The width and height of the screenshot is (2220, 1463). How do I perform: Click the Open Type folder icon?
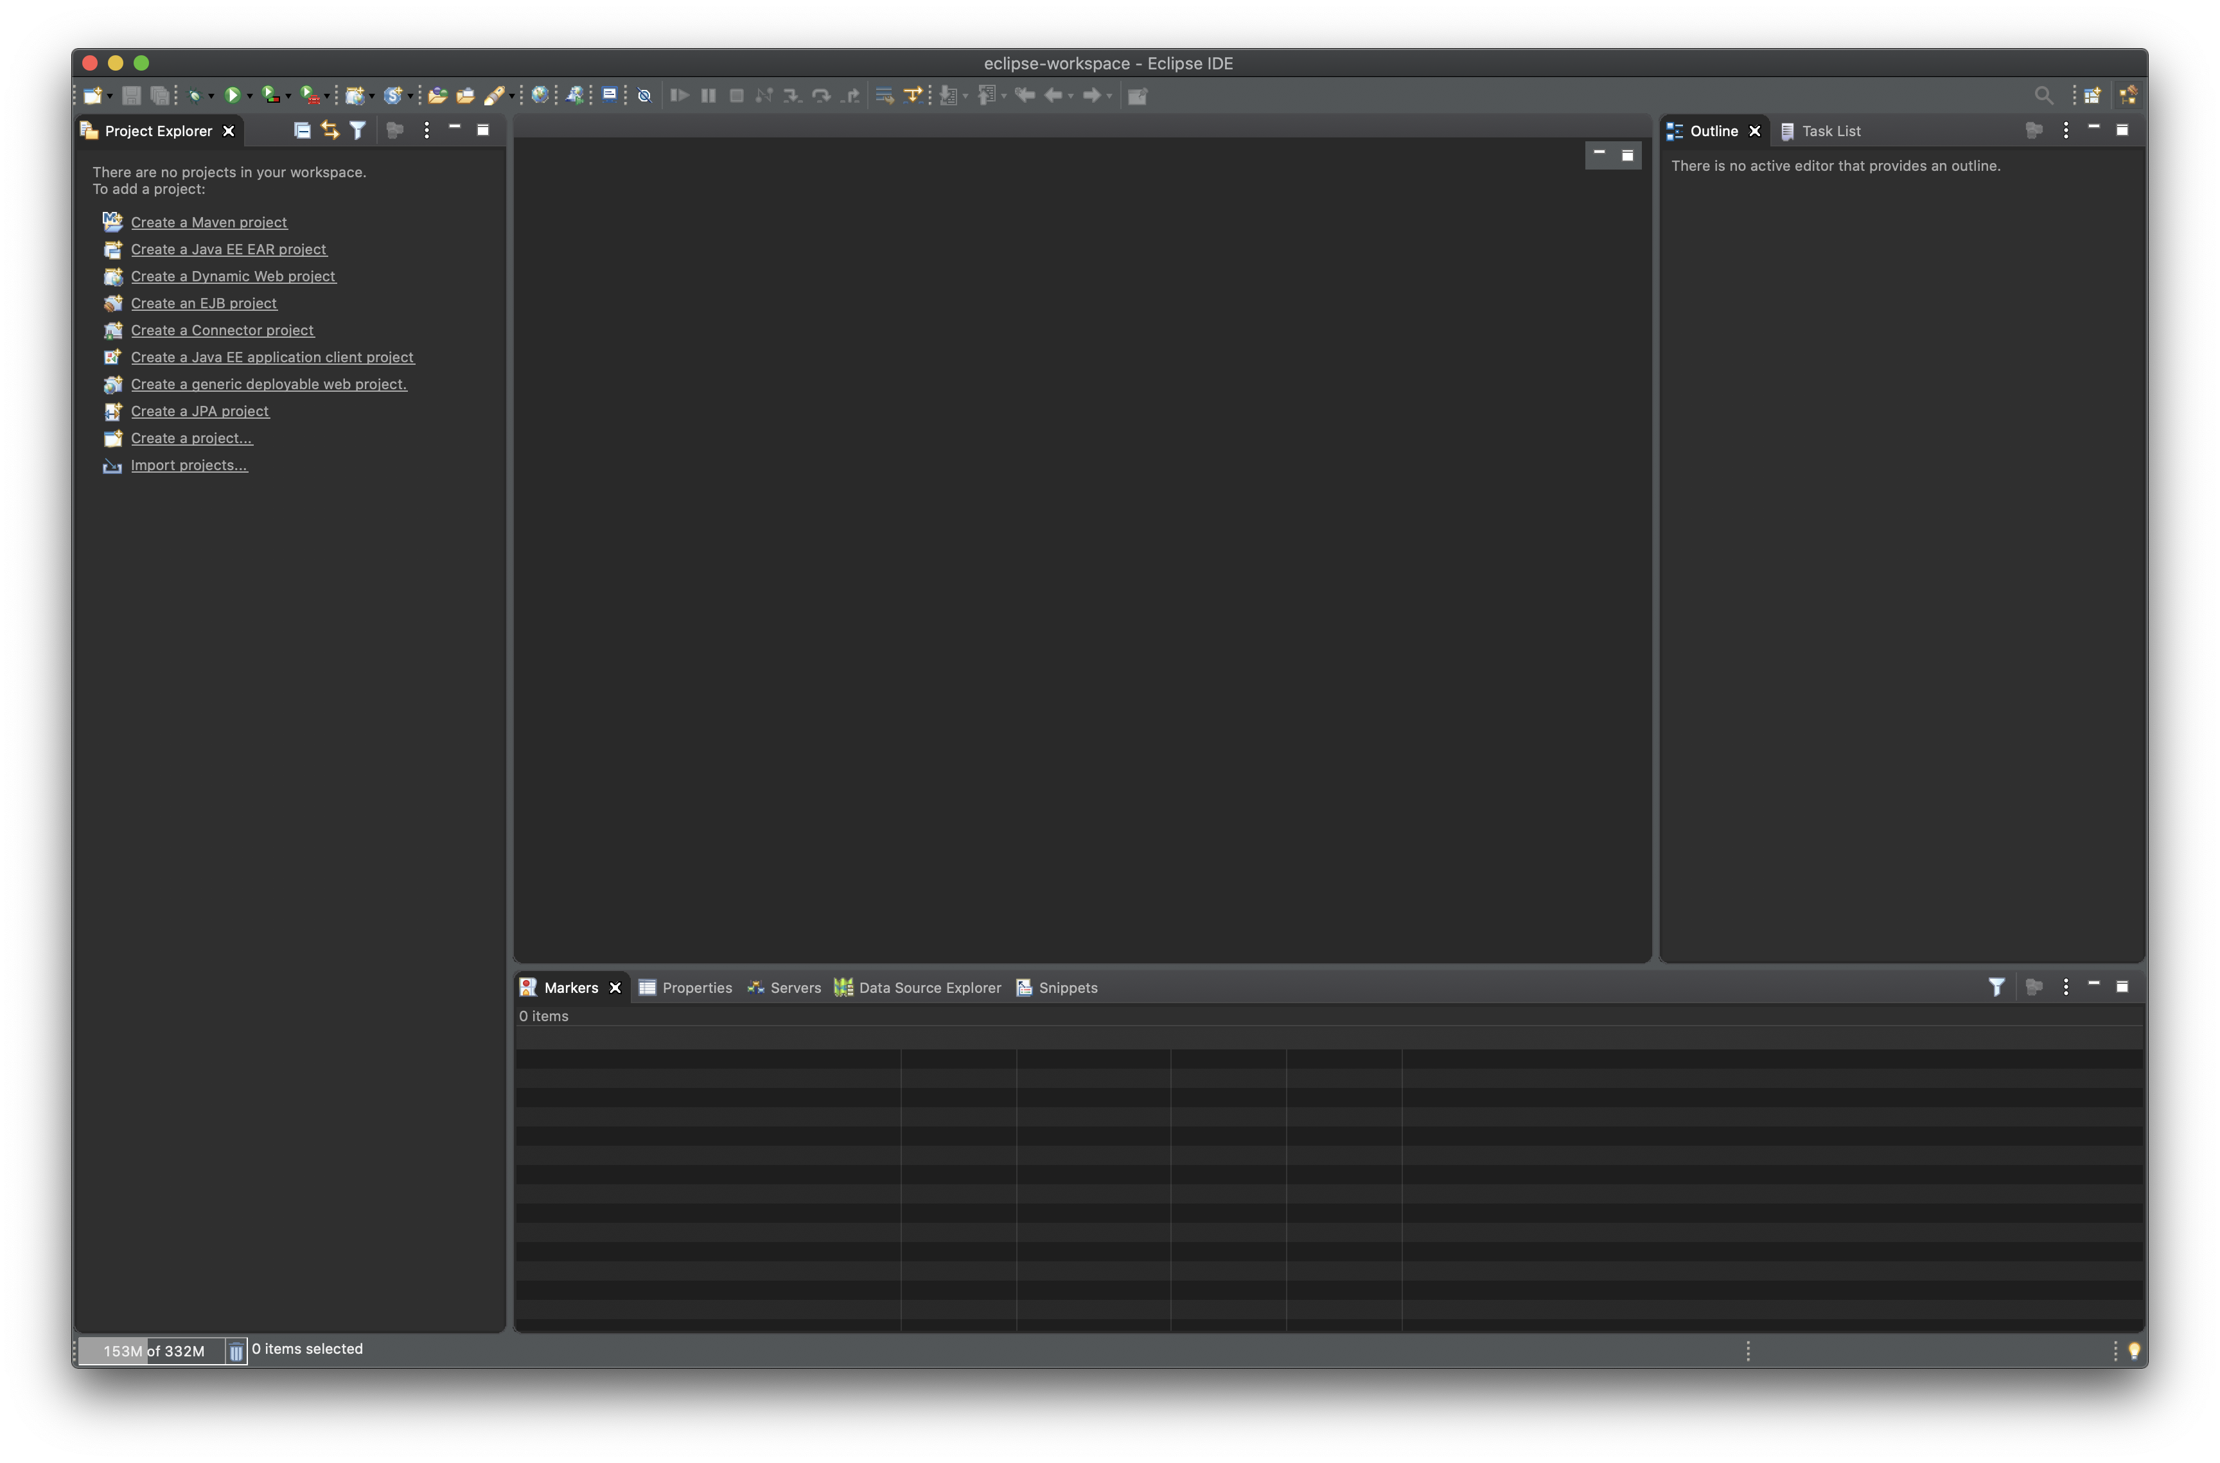(x=437, y=95)
